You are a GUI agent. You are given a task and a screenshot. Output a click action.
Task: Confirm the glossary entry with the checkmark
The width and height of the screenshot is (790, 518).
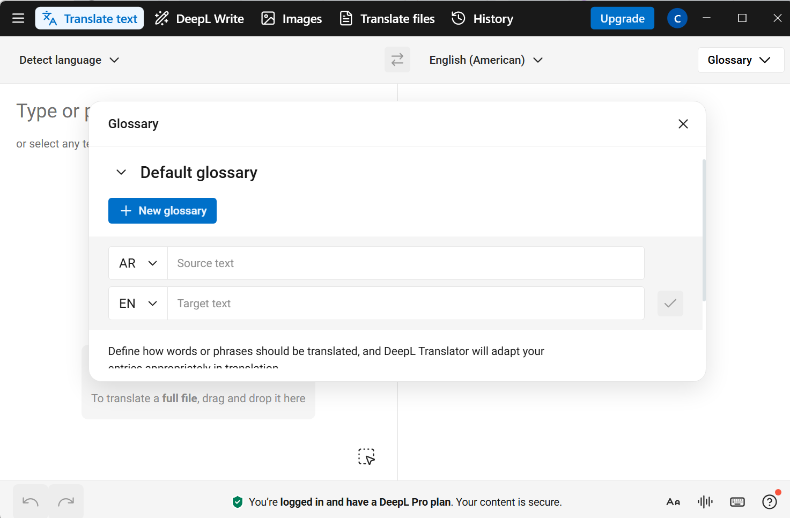click(x=670, y=304)
